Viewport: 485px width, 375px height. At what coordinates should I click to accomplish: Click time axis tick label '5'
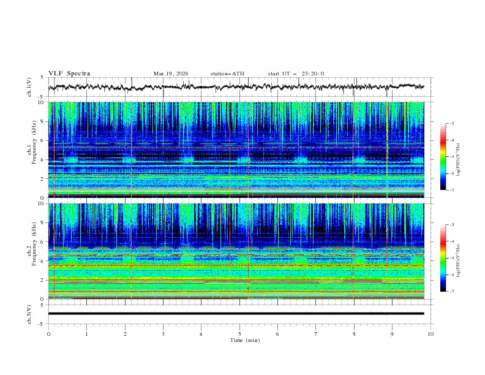pos(239,334)
